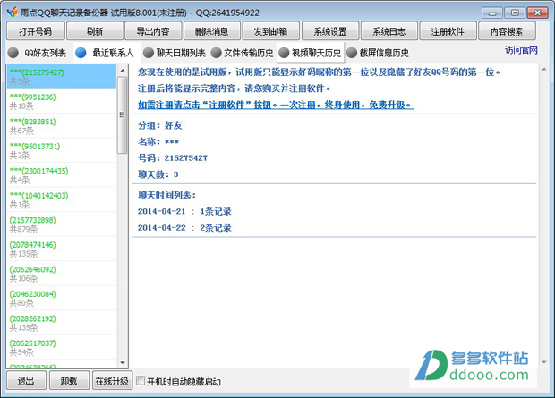Click 发到邮箱 toolbar button
This screenshot has height=398, width=555.
[270, 31]
